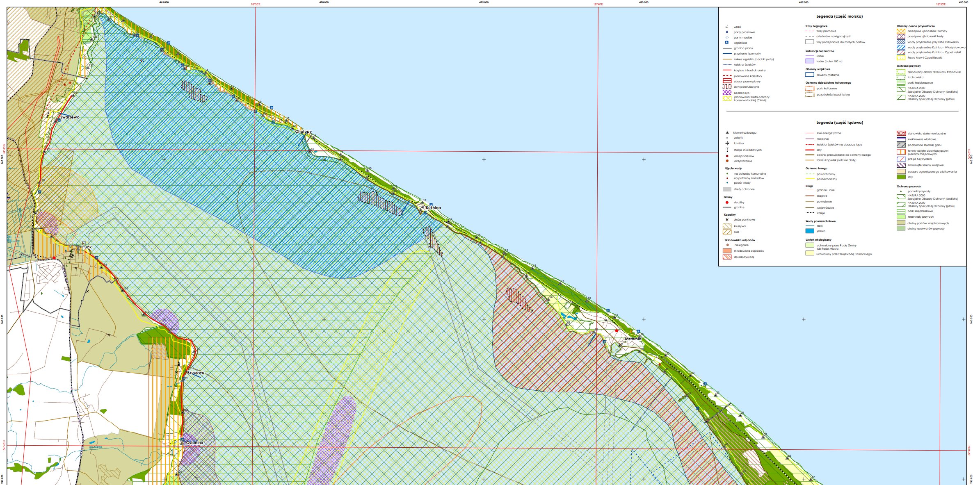
Task: Click the pozostałości osadnictwa dotted box symbol
Action: click(810, 94)
